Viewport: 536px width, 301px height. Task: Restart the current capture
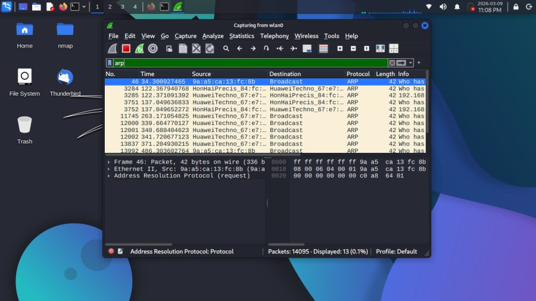click(x=139, y=49)
